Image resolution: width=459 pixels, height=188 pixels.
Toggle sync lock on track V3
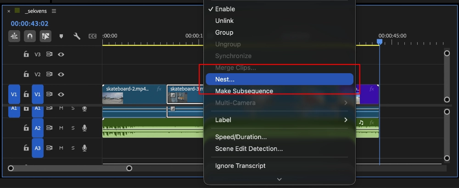click(x=49, y=54)
